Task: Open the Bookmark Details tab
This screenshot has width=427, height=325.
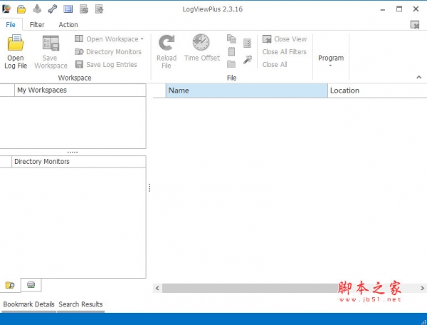Action: [x=28, y=304]
